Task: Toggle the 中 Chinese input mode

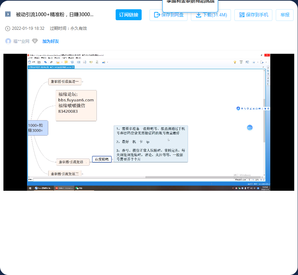Action: click(x=242, y=109)
